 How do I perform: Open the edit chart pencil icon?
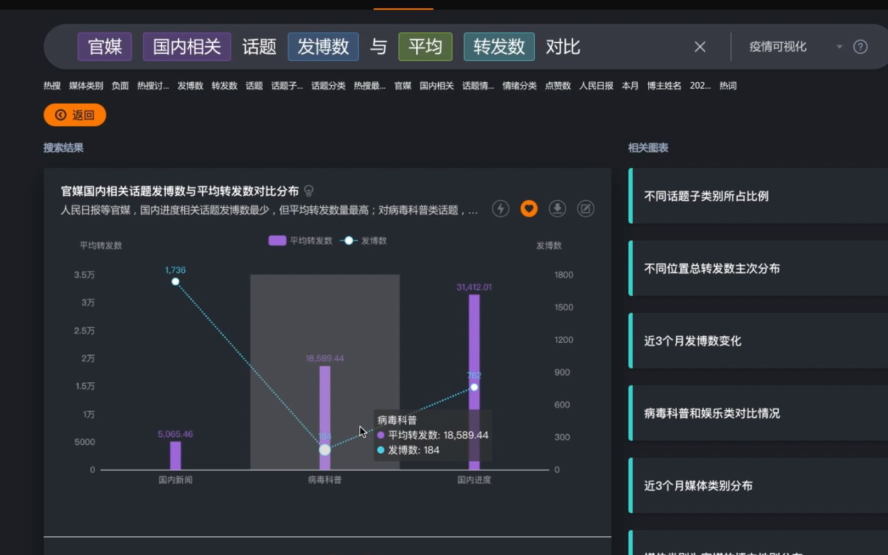click(586, 208)
